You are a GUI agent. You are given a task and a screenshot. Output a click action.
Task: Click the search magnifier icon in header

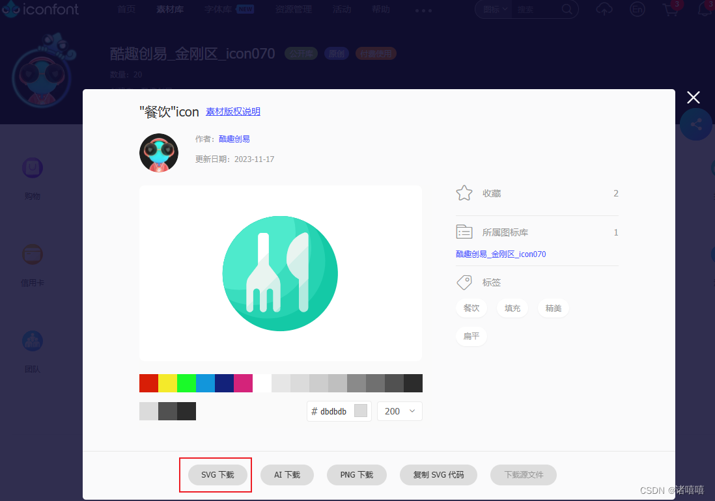(x=567, y=9)
